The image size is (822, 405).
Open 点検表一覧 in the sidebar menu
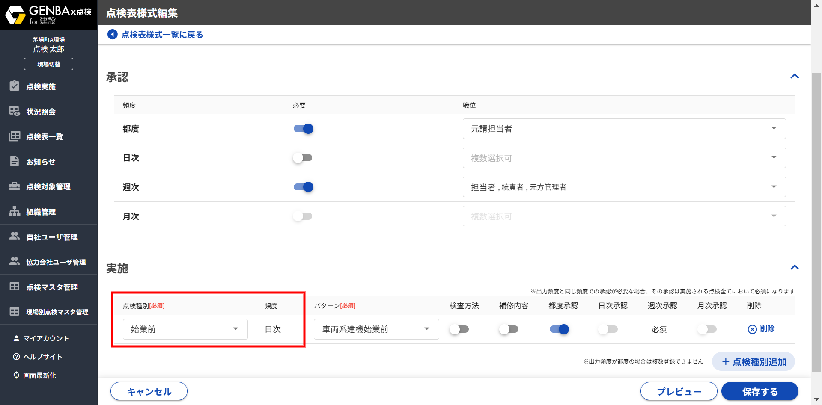click(x=45, y=137)
